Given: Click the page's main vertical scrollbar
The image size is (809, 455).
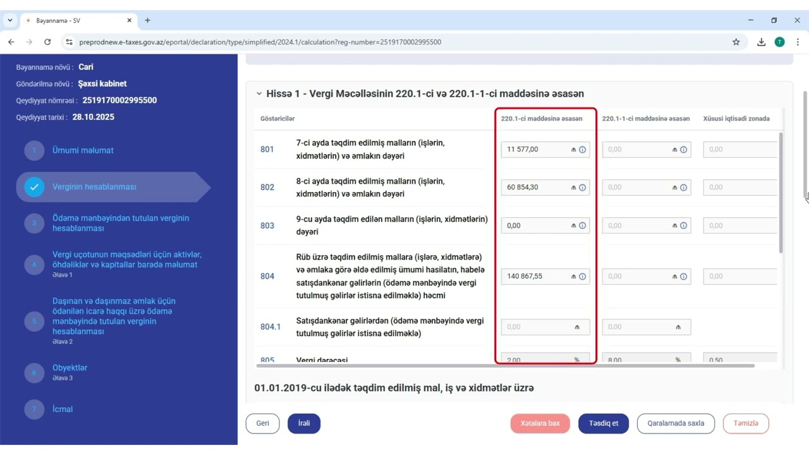Looking at the screenshot, I should (x=805, y=144).
